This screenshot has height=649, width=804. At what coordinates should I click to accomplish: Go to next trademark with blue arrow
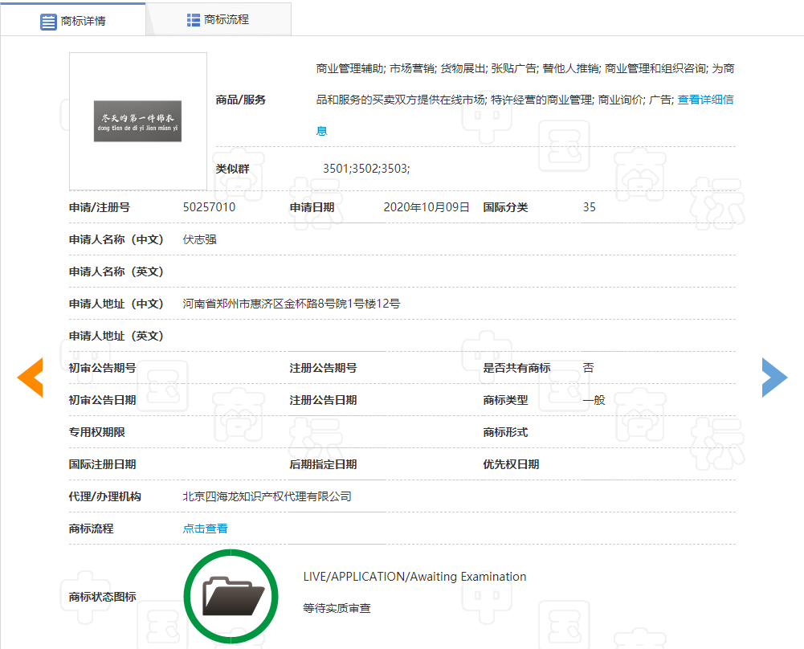tap(774, 378)
